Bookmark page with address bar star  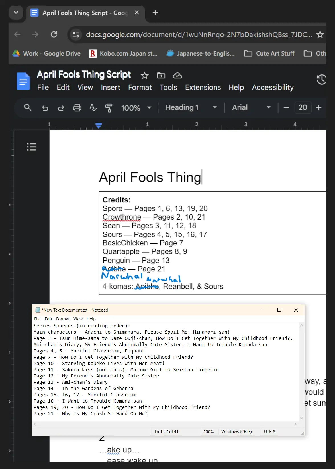click(x=320, y=34)
